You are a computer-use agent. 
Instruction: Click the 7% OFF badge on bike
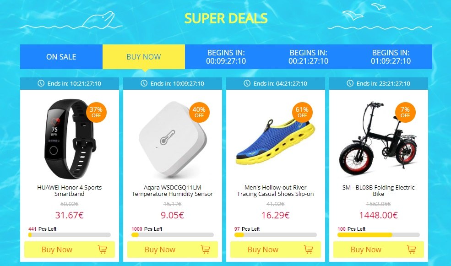pyautogui.click(x=405, y=112)
